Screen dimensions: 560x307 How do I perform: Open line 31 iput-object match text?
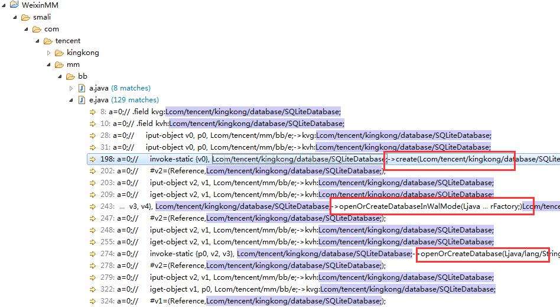295,147
